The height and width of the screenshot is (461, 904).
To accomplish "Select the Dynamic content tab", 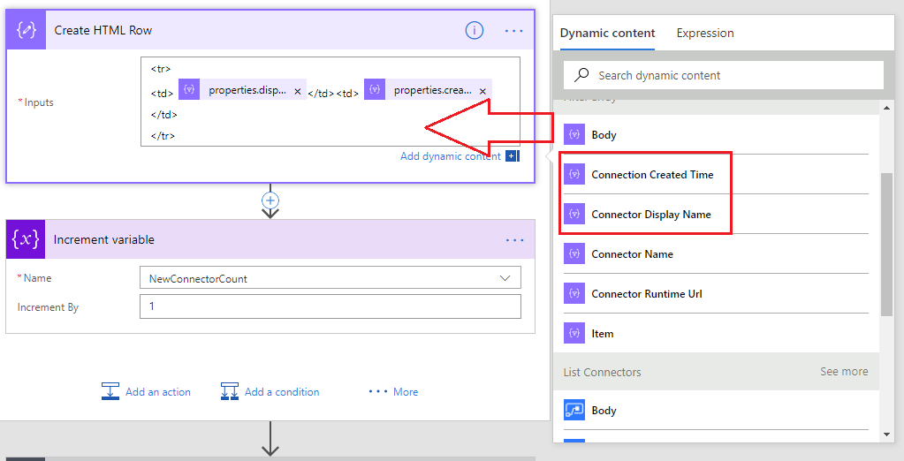I will [x=607, y=33].
